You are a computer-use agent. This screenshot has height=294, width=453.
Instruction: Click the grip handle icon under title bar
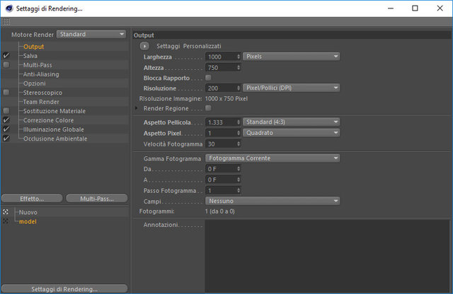[x=6, y=22]
